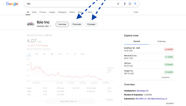Click the blue search magnifier icon
Screen dimensions: 186x106
[135, 4]
